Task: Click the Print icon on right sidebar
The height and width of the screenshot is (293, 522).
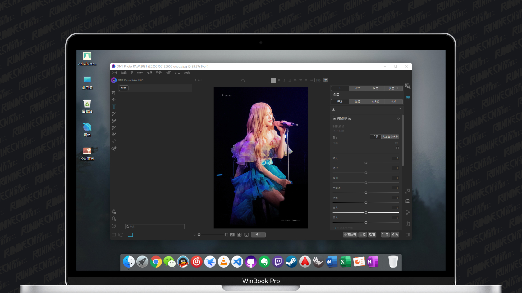Action: [408, 201]
